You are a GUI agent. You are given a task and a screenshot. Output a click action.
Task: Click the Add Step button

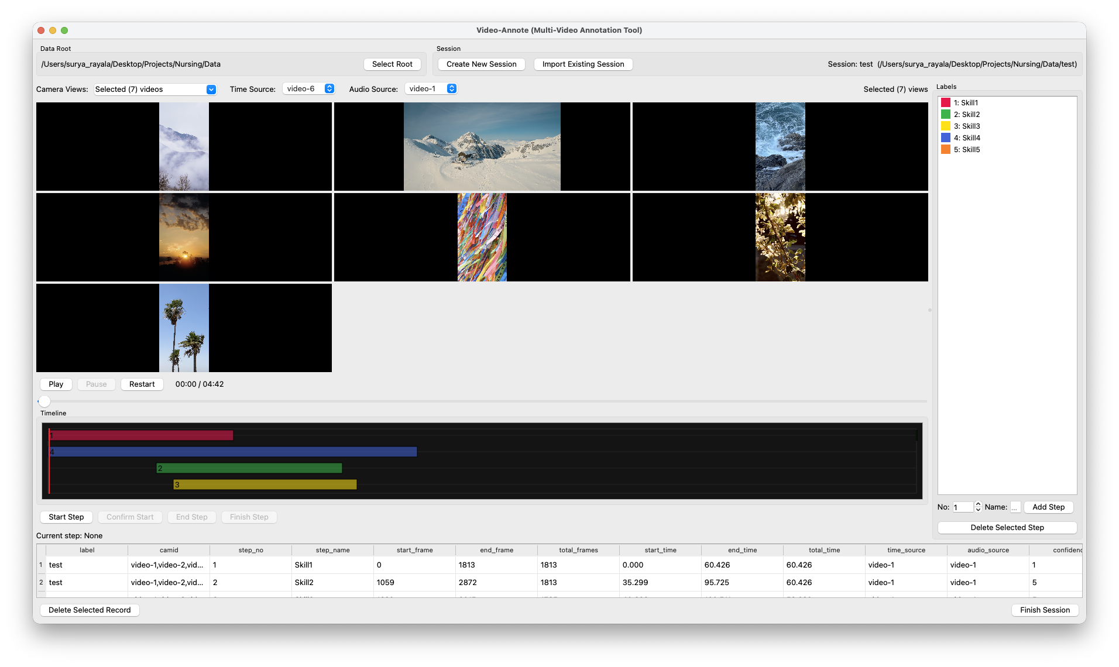coord(1048,507)
